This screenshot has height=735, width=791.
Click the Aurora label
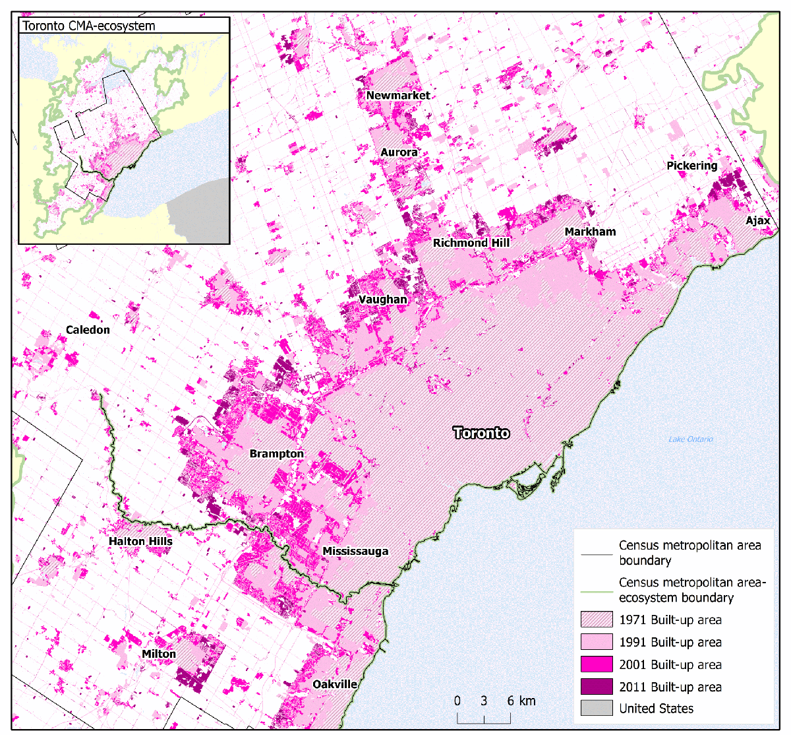click(x=399, y=152)
